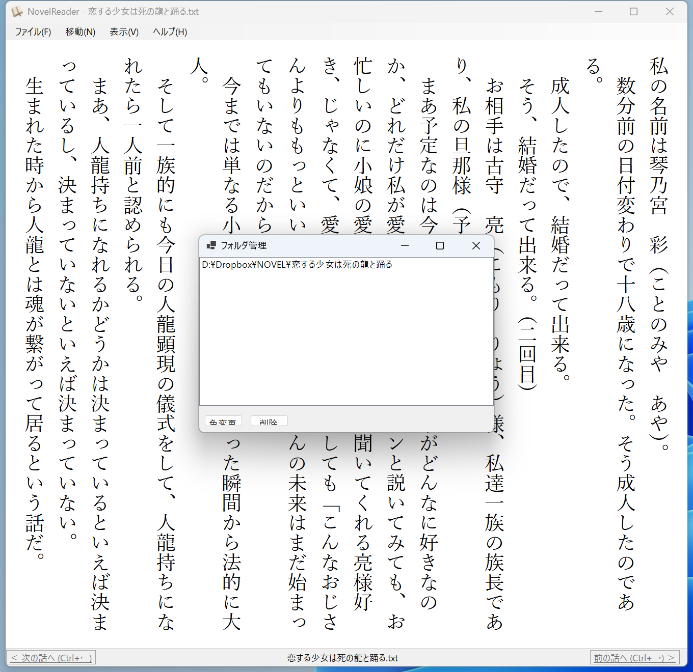
Task: Click the 前の話へ (Ctrl+→) button
Action: [634, 658]
